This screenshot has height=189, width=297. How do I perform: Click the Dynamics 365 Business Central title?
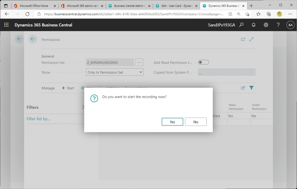click(x=44, y=25)
